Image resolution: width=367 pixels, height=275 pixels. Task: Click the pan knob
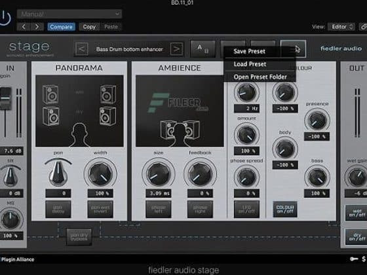58,174
